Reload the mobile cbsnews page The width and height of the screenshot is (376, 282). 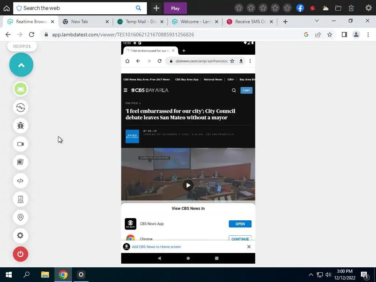[x=159, y=61]
